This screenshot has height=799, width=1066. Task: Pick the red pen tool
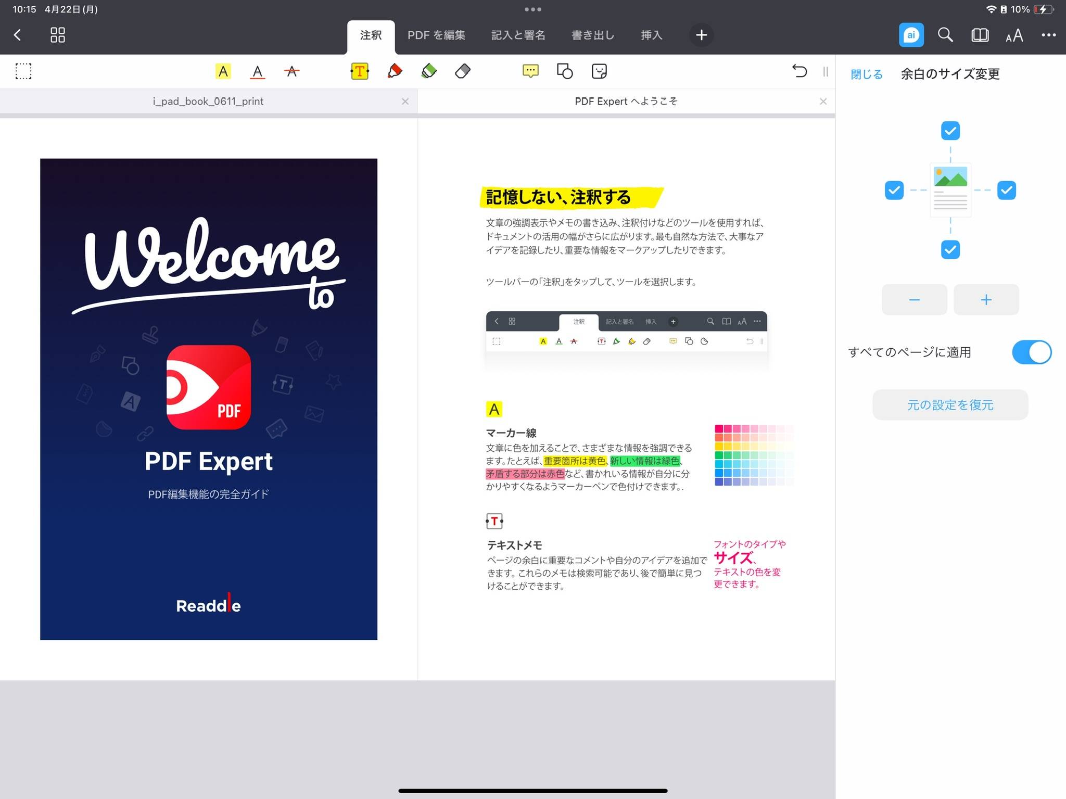395,71
